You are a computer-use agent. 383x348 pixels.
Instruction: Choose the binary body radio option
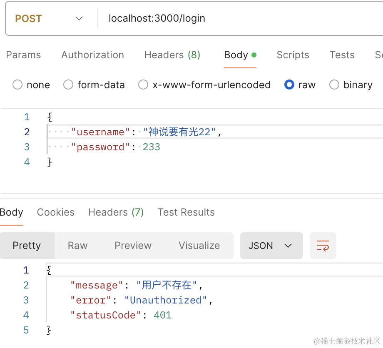click(x=334, y=85)
